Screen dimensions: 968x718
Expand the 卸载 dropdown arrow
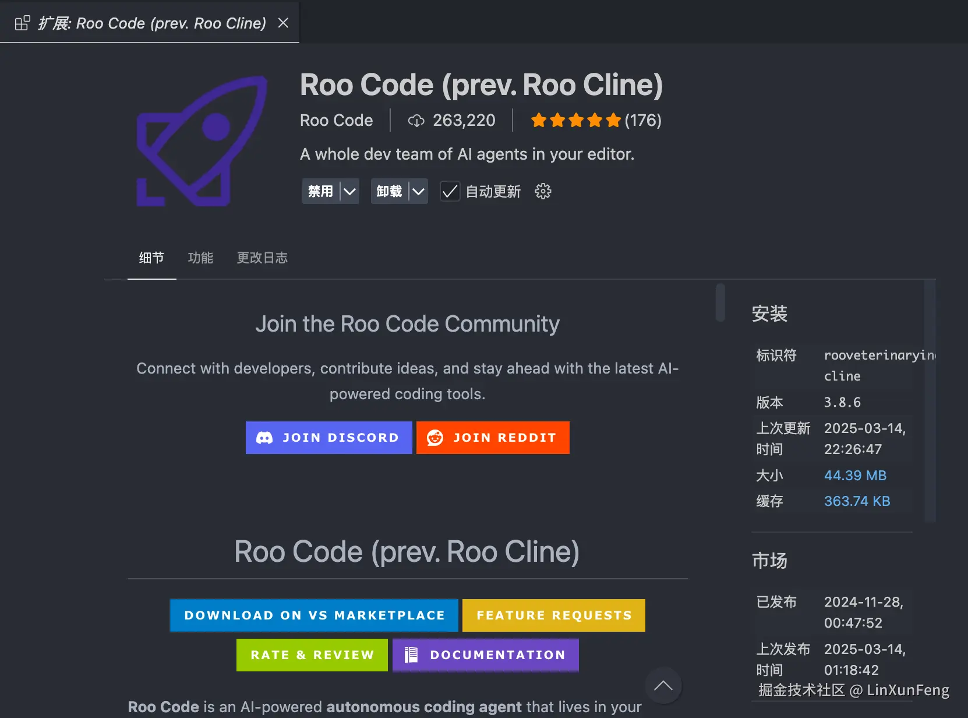pyautogui.click(x=418, y=191)
